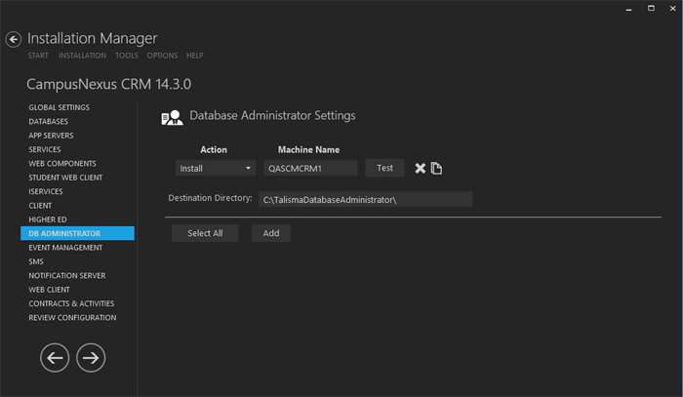Select SMS in the sidebar
The image size is (683, 397).
[36, 261]
